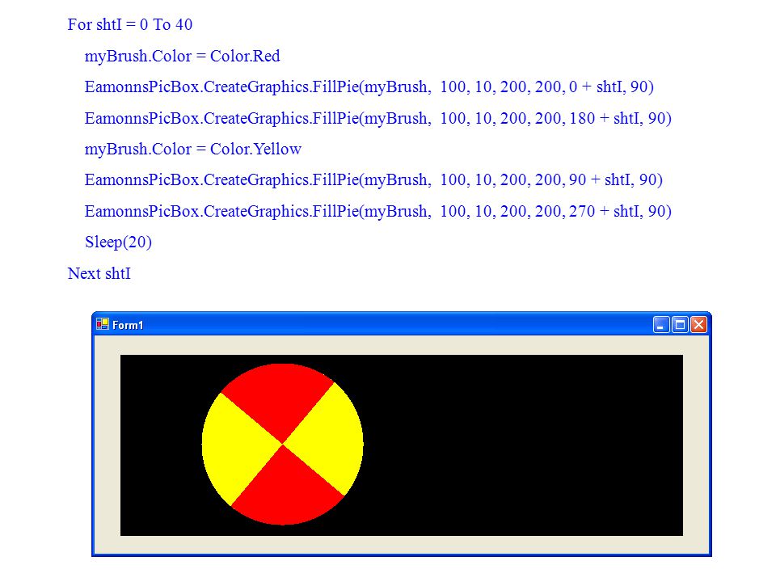Click the FillPie line with '180 + shtI'
The height and width of the screenshot is (582, 776).
(x=378, y=118)
